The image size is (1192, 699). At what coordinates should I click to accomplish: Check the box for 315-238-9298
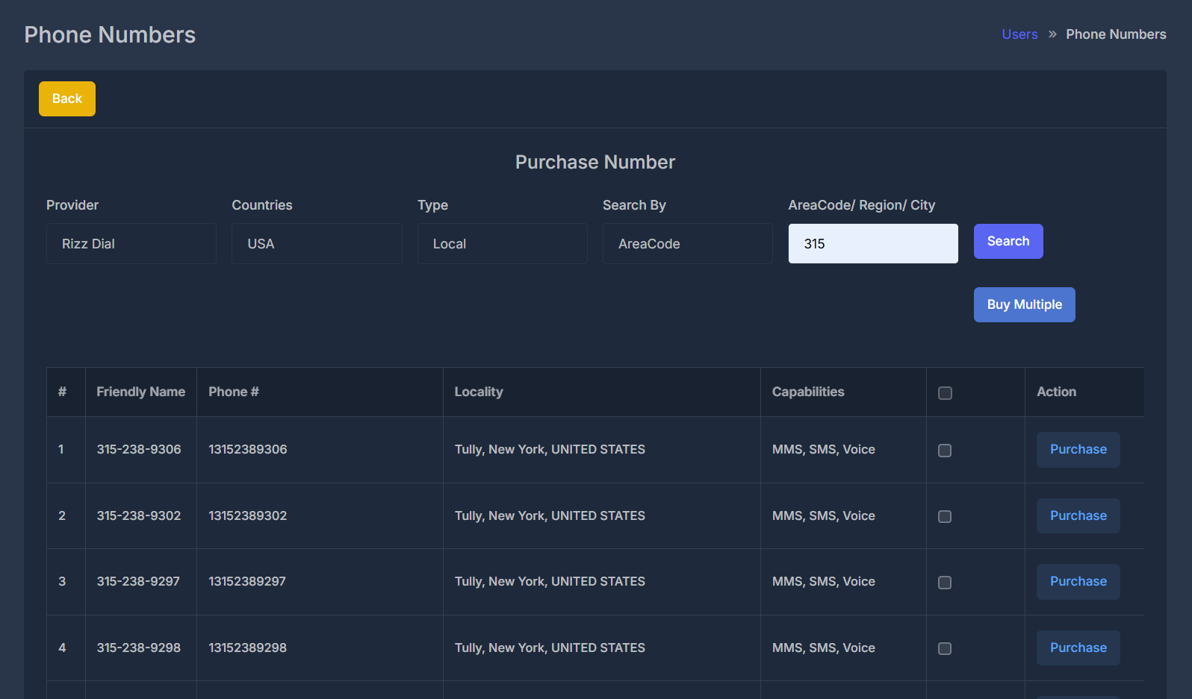click(x=945, y=649)
